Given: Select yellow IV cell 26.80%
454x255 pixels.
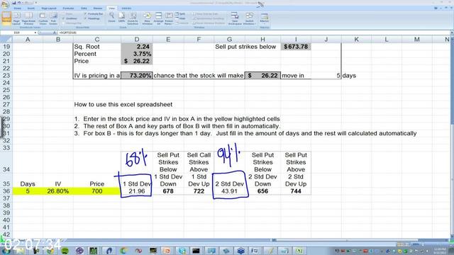Looking at the screenshot, I should (58, 191).
